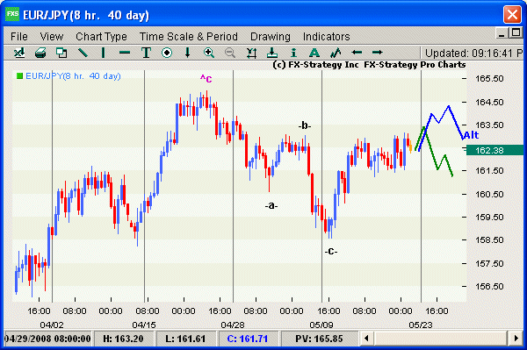Open the Indicators menu
527x350 pixels.
point(327,36)
